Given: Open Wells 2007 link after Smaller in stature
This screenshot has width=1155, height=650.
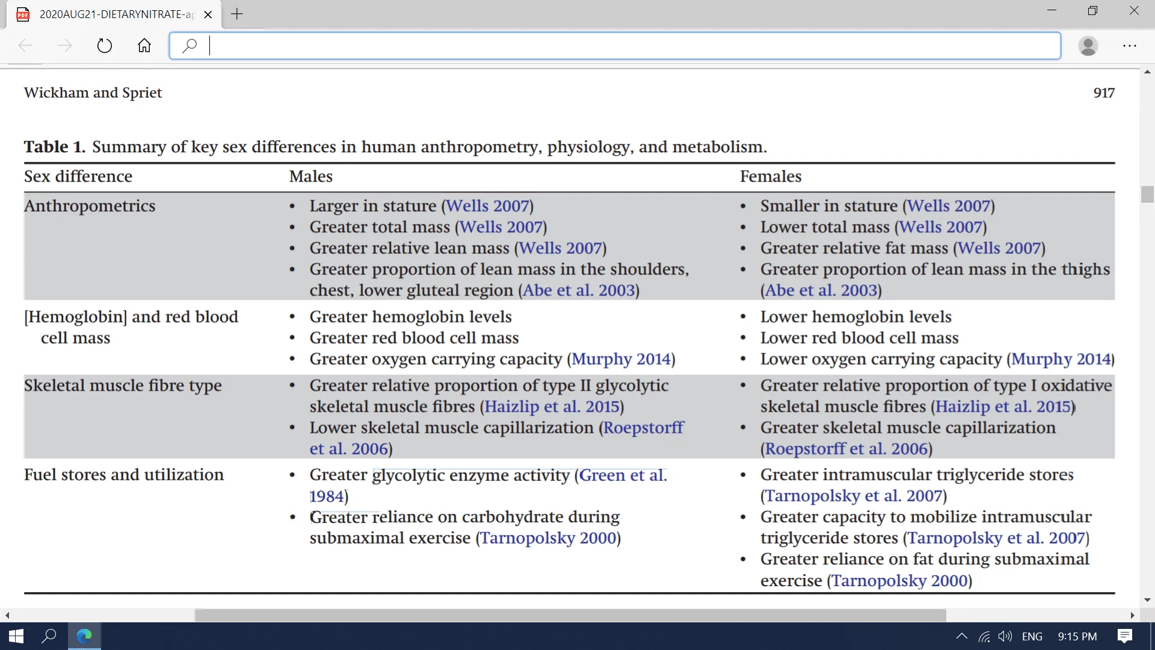Looking at the screenshot, I should [x=949, y=206].
